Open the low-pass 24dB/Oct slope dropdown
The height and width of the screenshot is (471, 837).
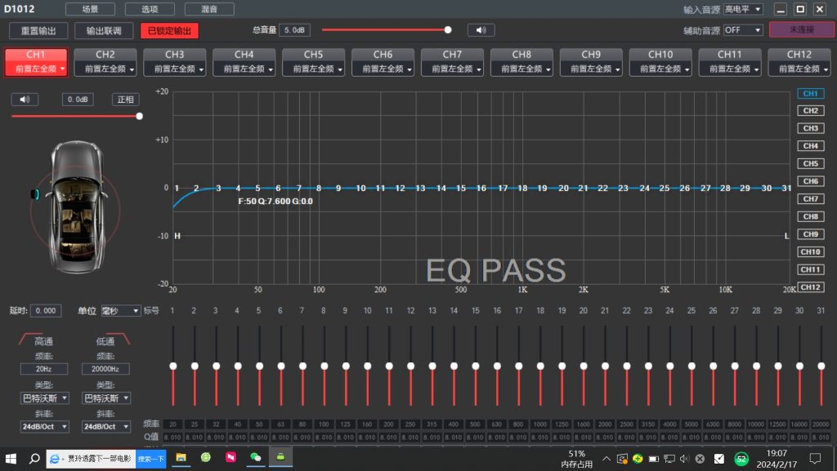106,427
